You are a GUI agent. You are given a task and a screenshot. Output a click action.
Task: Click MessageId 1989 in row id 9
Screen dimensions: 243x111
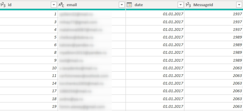tap(214, 60)
